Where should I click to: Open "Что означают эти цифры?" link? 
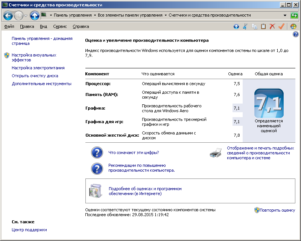click(x=134, y=153)
